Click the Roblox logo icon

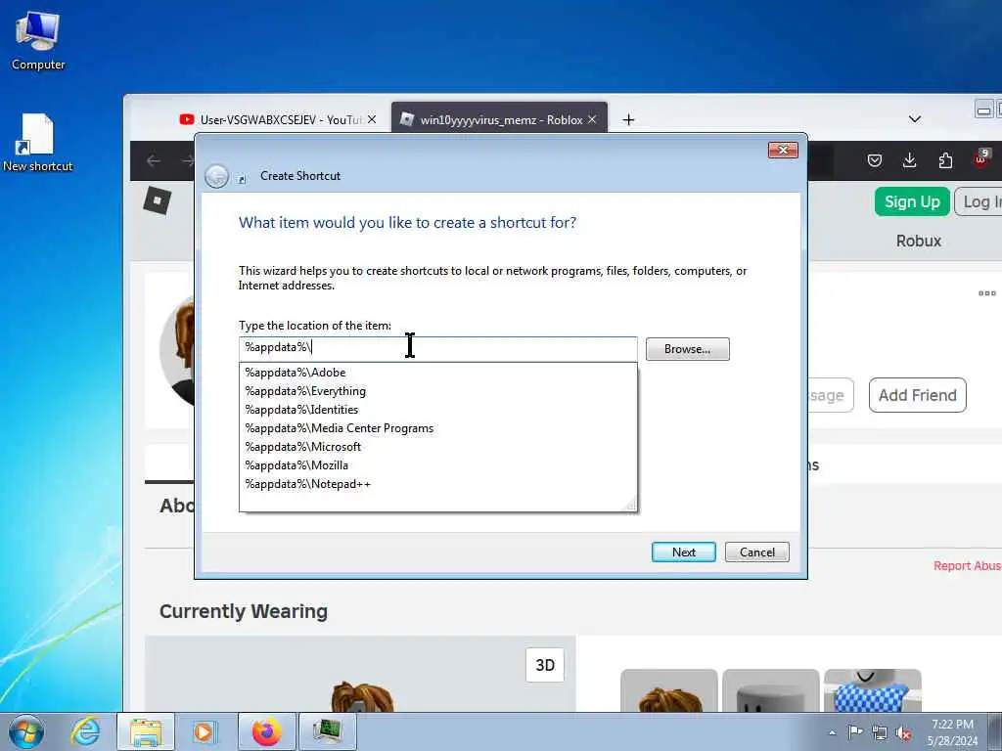click(158, 201)
